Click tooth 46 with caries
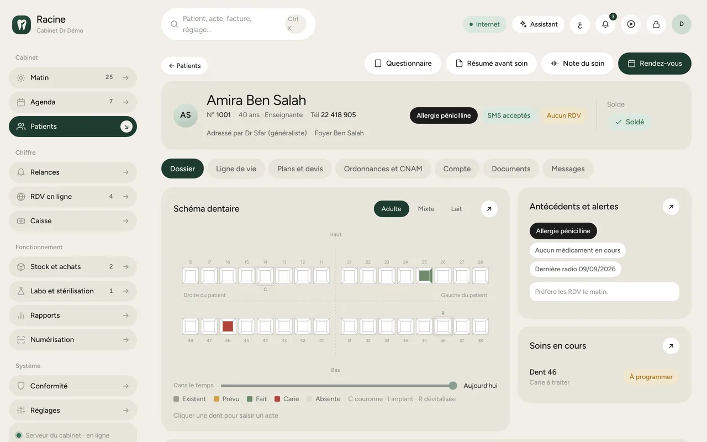This screenshot has height=442, width=707. [228, 327]
